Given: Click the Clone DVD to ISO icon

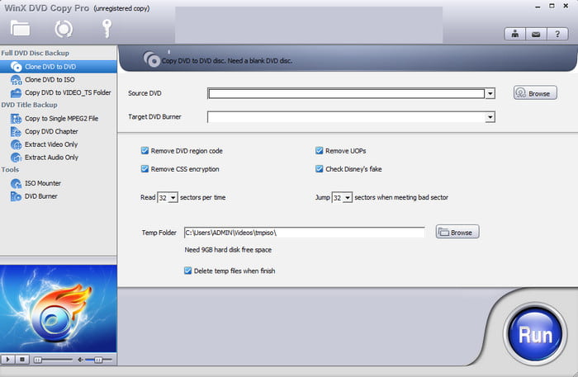Looking at the screenshot, I should pos(16,80).
